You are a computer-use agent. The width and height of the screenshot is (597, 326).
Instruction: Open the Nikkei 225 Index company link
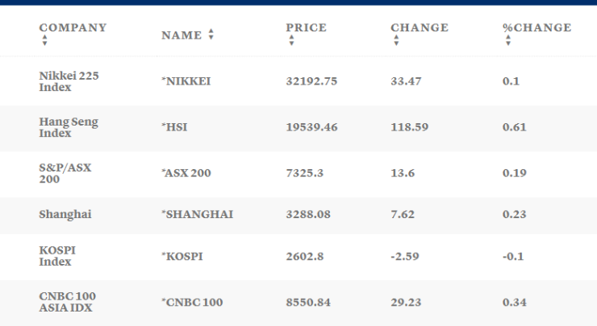(69, 81)
